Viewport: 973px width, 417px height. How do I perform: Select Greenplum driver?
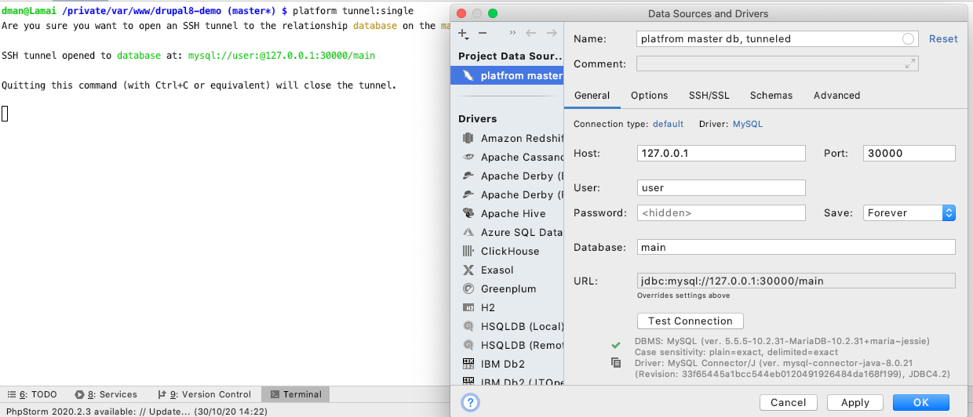(507, 288)
